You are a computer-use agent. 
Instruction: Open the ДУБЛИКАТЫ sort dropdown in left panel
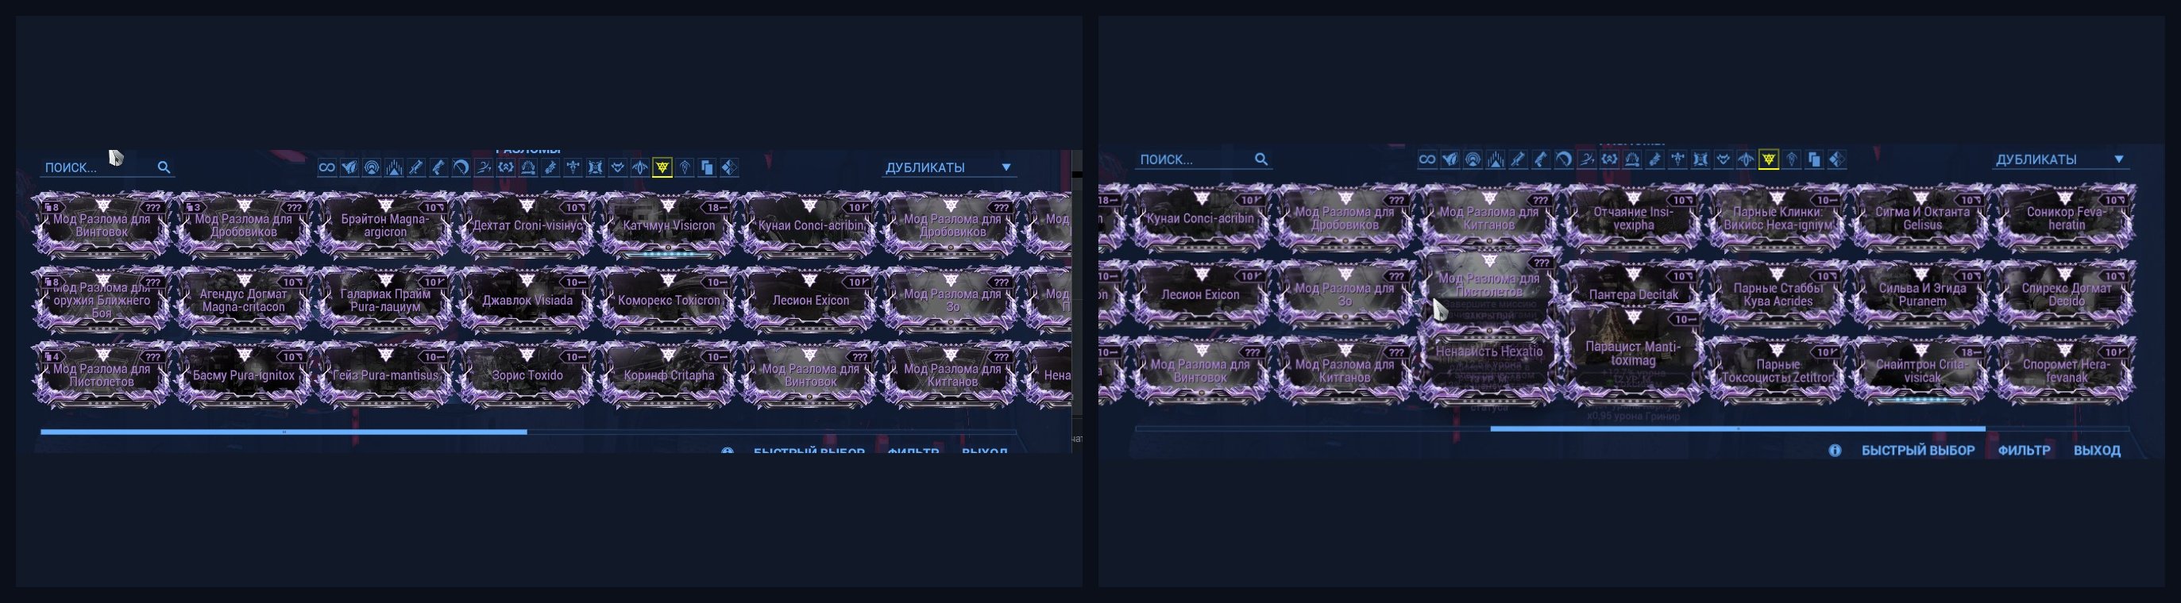pyautogui.click(x=949, y=167)
